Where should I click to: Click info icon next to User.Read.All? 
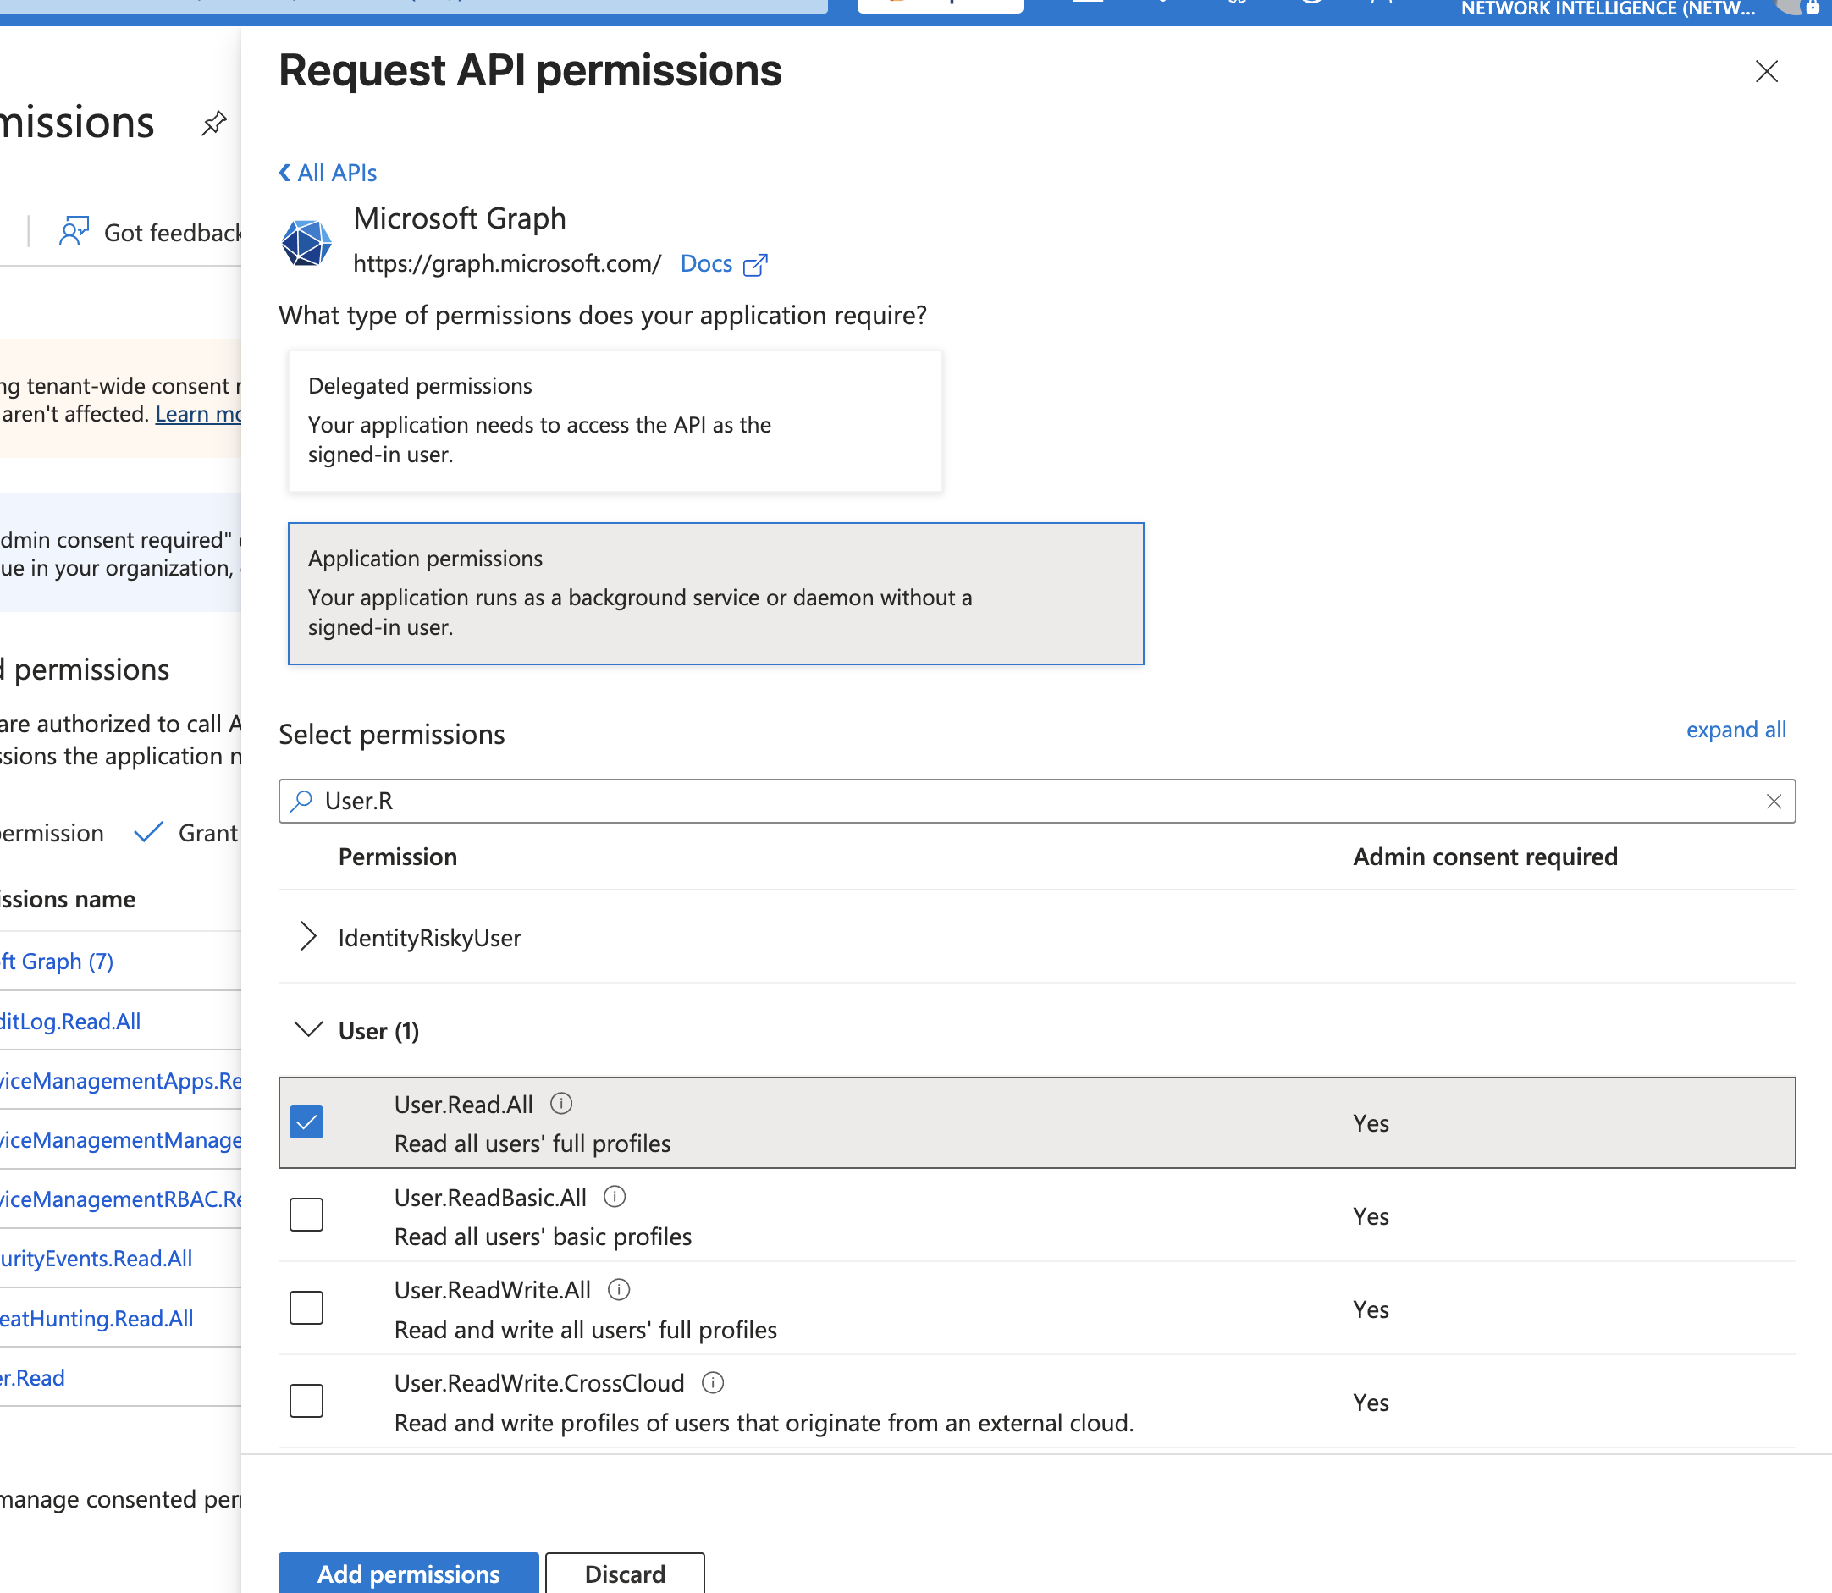[561, 1103]
